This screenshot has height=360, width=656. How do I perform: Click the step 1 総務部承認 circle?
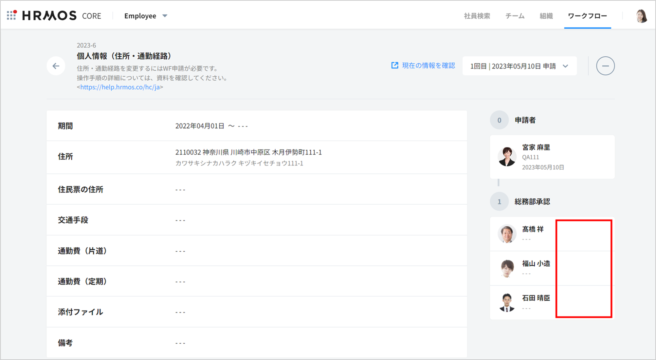(x=499, y=201)
